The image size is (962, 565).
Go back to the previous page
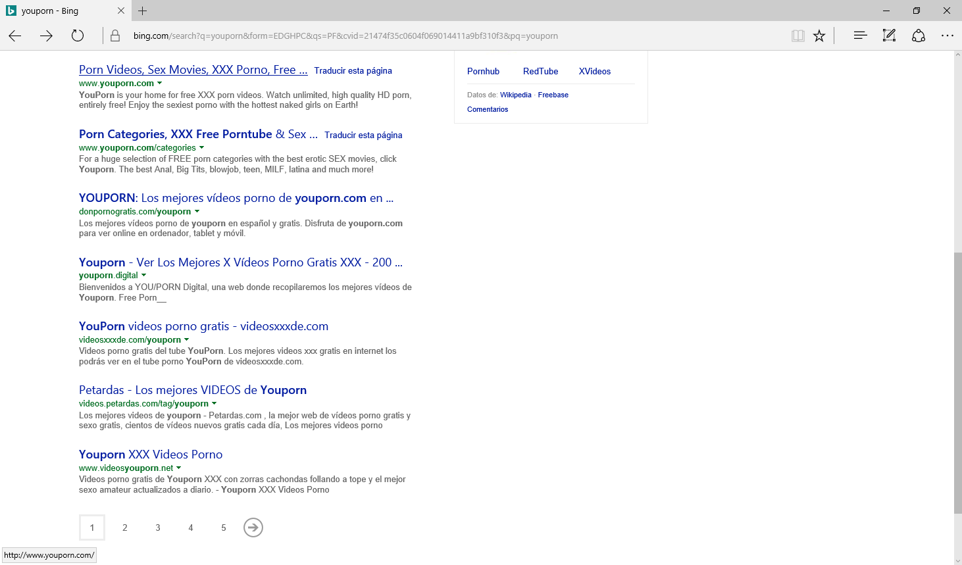(x=15, y=36)
